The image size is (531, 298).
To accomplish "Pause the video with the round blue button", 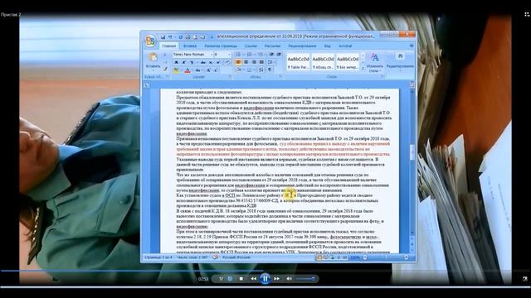I will [265, 279].
